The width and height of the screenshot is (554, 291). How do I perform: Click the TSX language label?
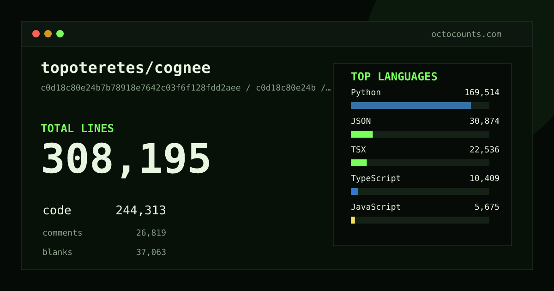click(x=358, y=150)
